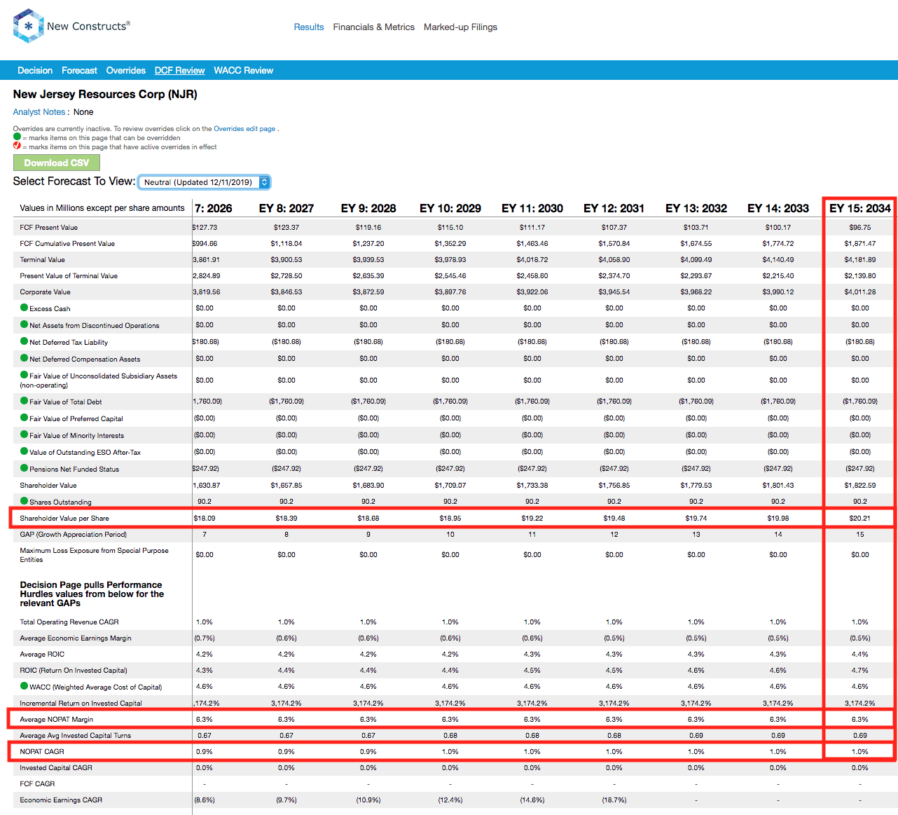Click the green dot beside Shares Outstanding

pyautogui.click(x=25, y=501)
